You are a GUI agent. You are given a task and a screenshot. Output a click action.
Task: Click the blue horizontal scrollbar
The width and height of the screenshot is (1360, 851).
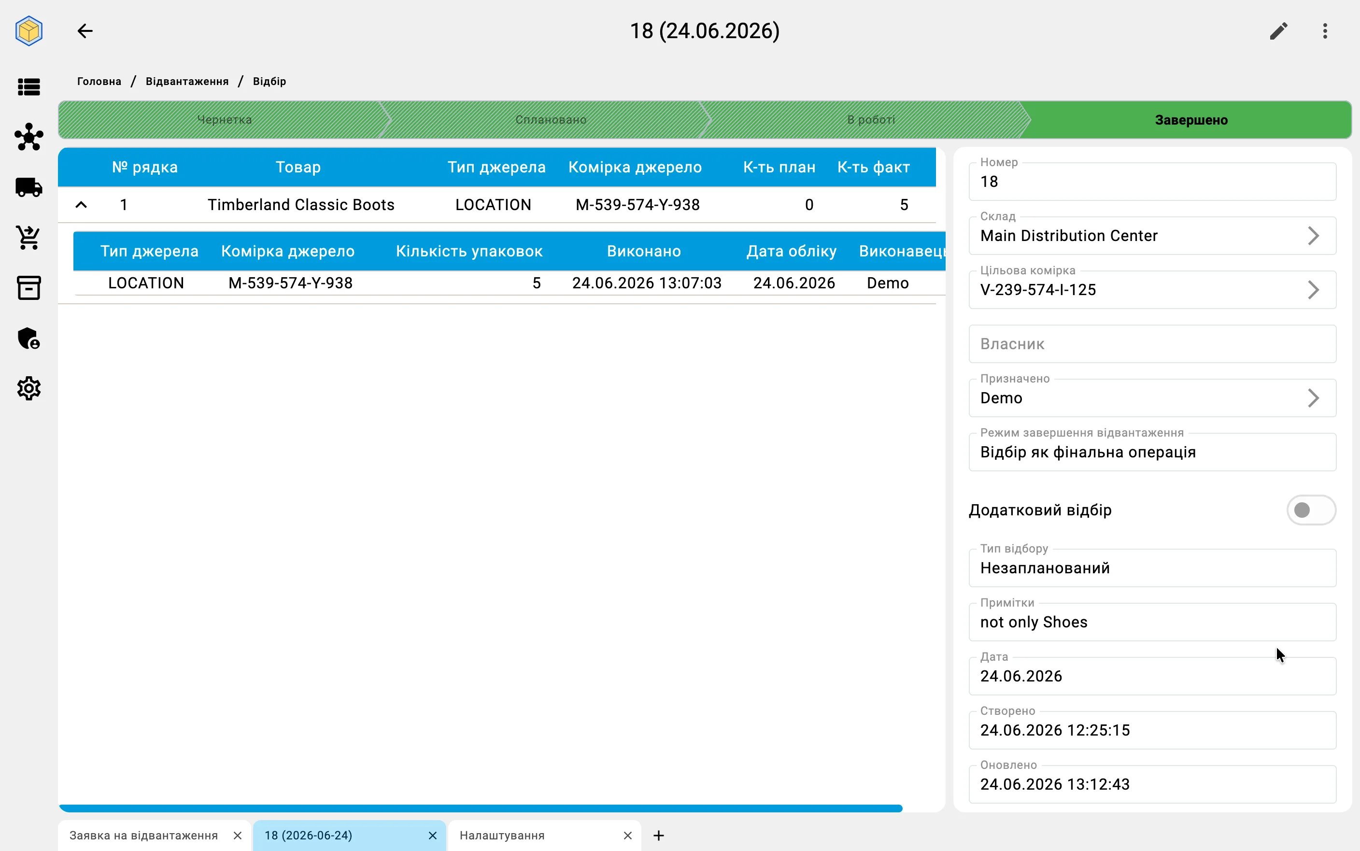[x=481, y=808]
